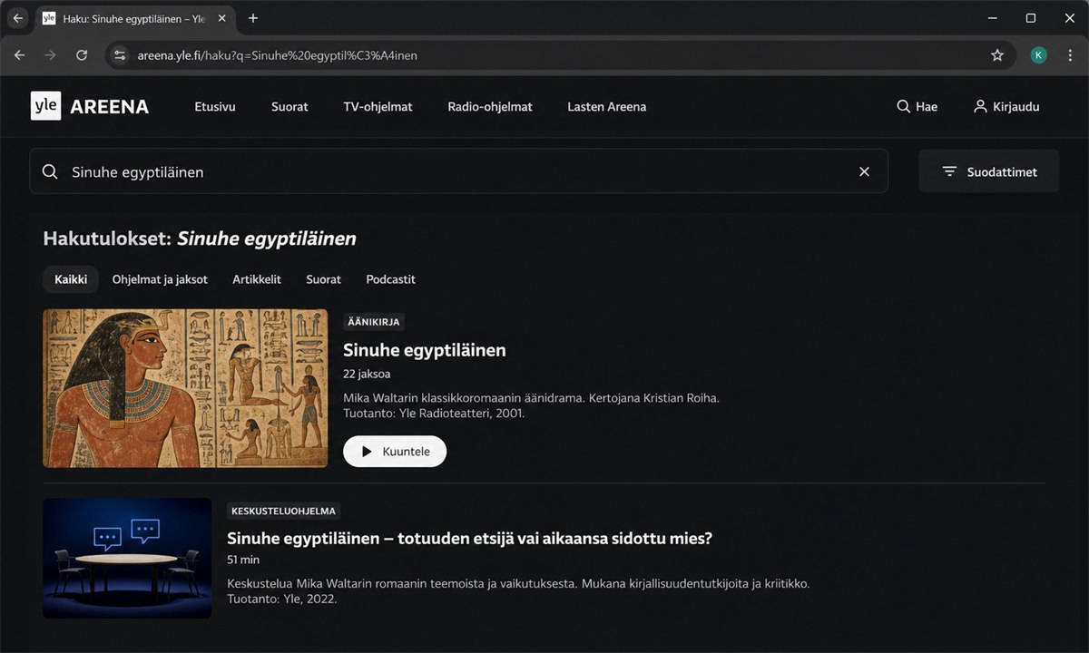This screenshot has height=653, width=1089.
Task: Click the Hae search magnifier icon
Action: [x=903, y=106]
